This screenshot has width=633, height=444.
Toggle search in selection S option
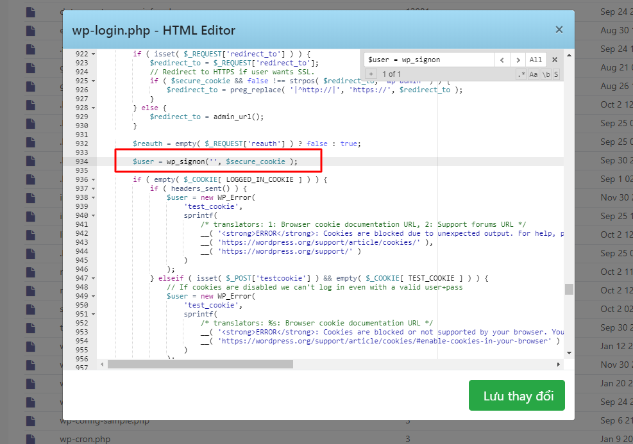556,74
